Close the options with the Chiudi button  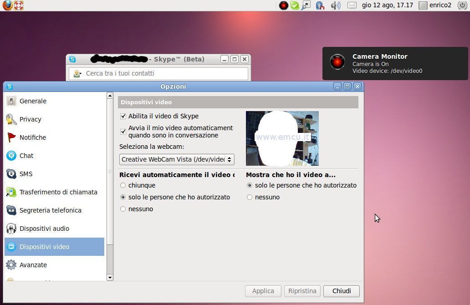point(342,291)
